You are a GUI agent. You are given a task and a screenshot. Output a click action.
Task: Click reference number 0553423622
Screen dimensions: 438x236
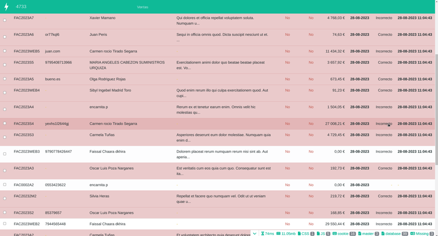[55, 185]
